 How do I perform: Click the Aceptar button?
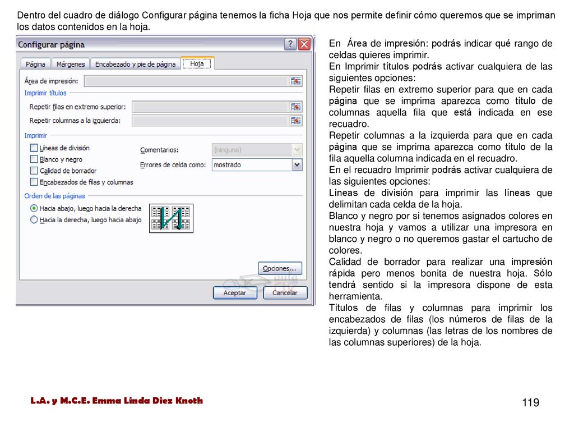pyautogui.click(x=235, y=293)
